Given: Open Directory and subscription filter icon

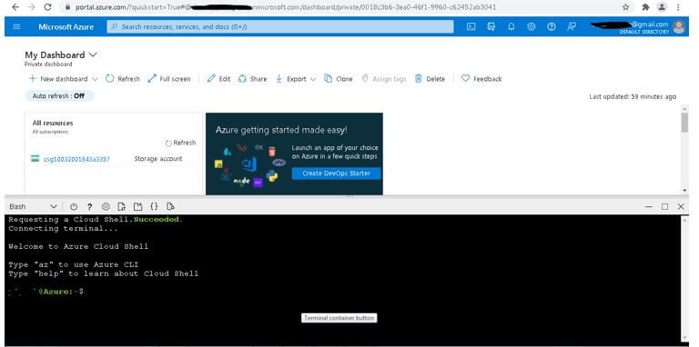Looking at the screenshot, I should (x=491, y=26).
